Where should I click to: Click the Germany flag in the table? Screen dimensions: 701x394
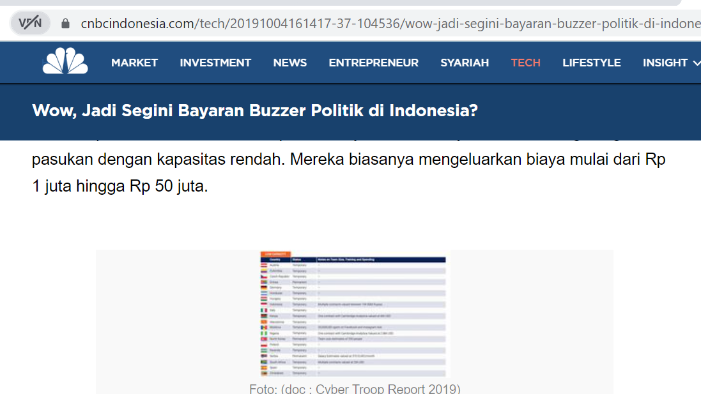[x=265, y=287]
